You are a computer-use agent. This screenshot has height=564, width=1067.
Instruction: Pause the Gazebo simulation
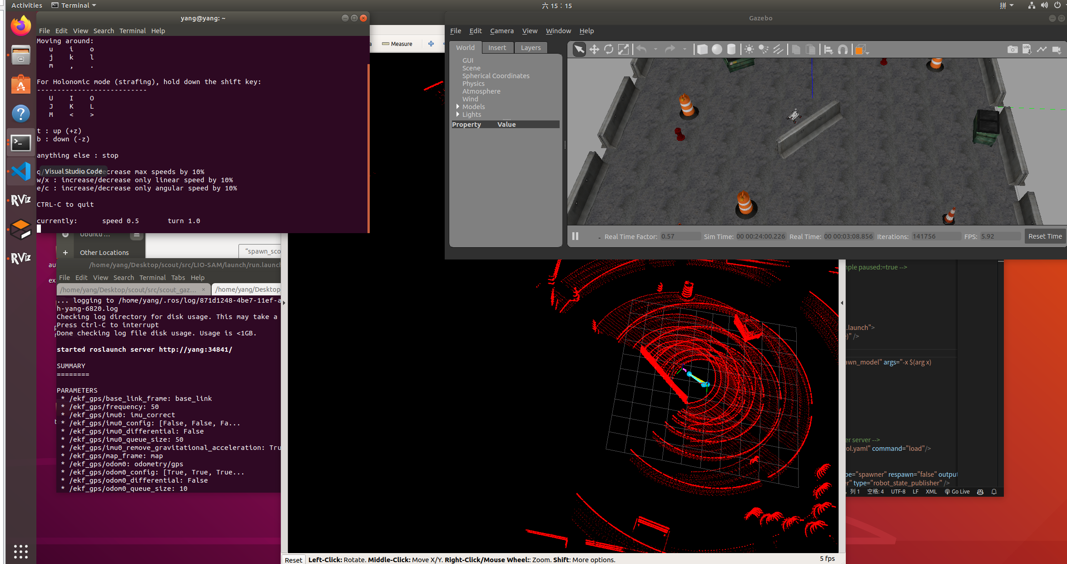pos(575,236)
